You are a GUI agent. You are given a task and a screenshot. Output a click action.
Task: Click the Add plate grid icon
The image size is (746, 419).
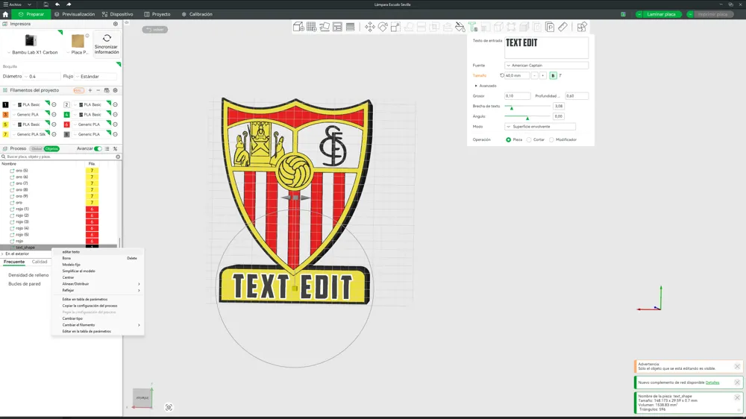coord(312,27)
